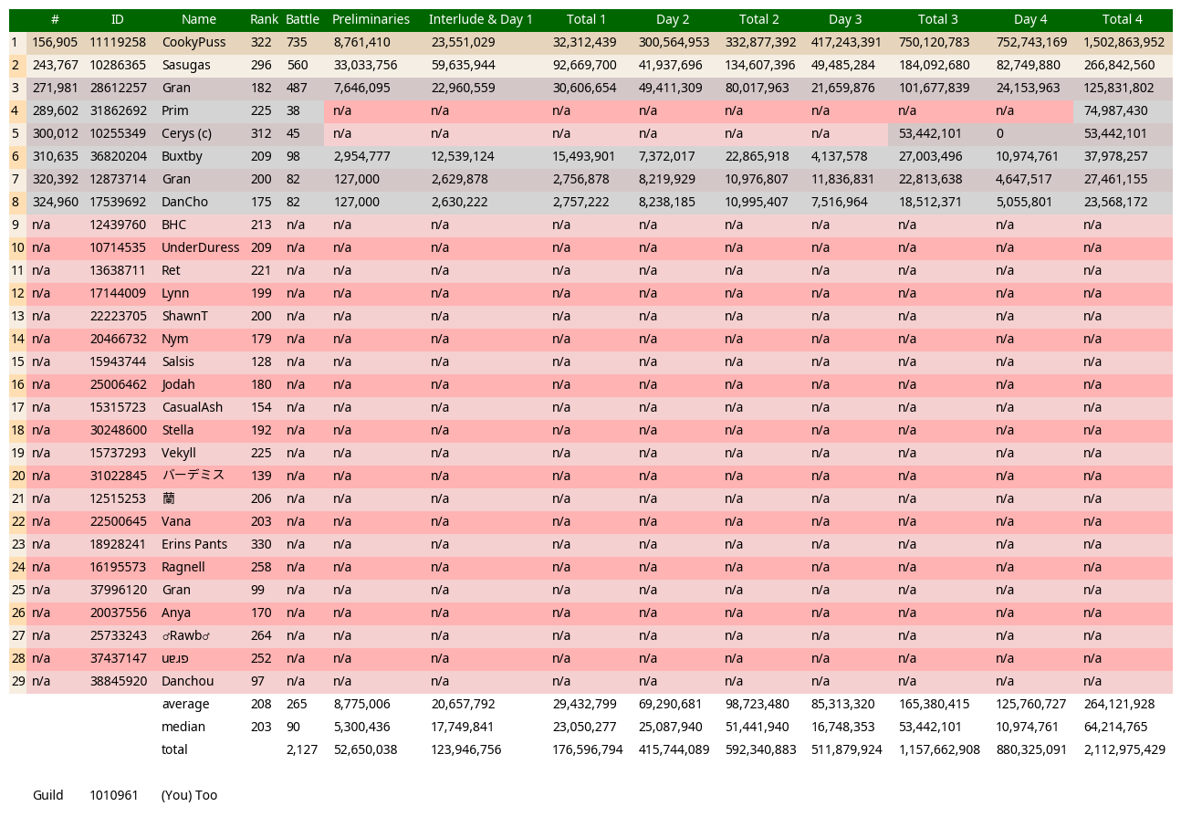Click the grand total 2,112,975,429
Image resolution: width=1181 pixels, height=817 pixels.
pos(1124,749)
